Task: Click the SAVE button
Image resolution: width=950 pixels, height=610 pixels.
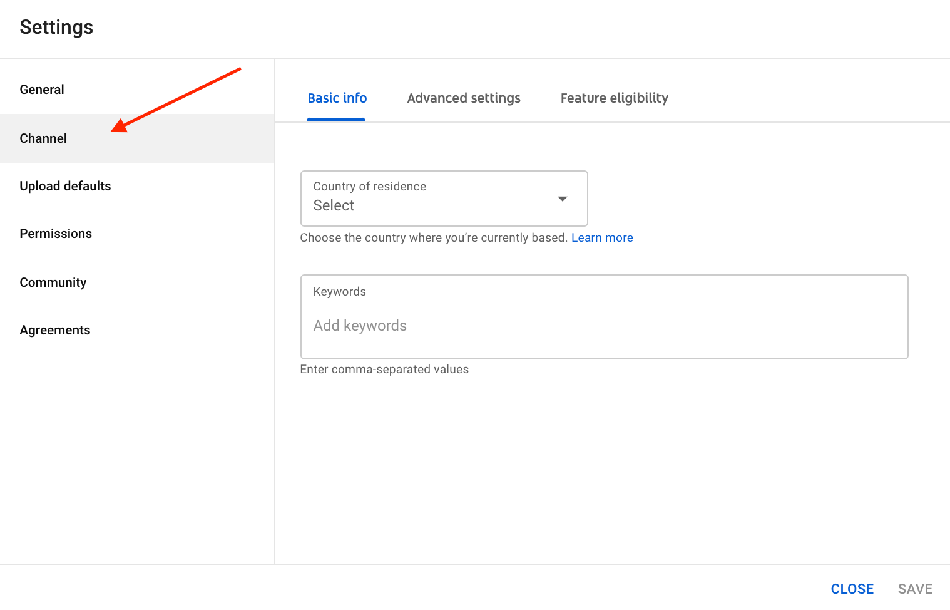Action: (915, 589)
